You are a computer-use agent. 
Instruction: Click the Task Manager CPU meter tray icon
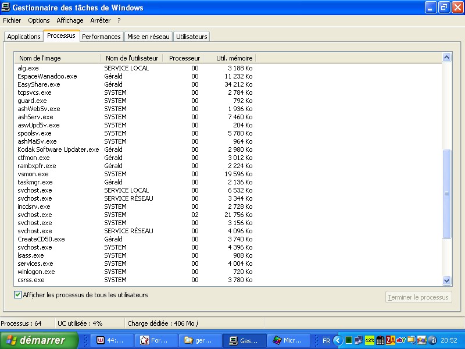tap(349, 340)
